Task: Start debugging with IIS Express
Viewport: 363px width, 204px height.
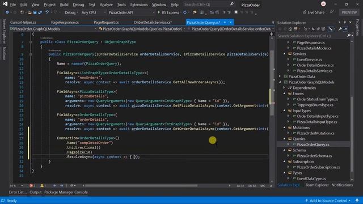Action: click(x=168, y=12)
